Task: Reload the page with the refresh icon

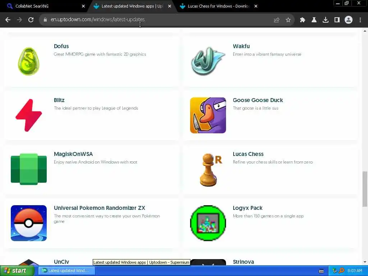Action: click(31, 20)
